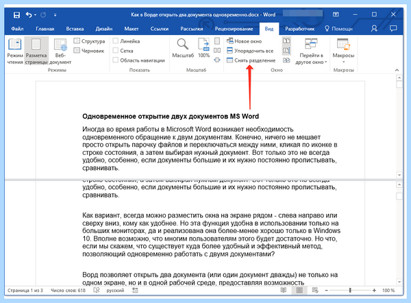The height and width of the screenshot is (303, 411).
Task: Open the Share person icon
Action: [x=374, y=28]
